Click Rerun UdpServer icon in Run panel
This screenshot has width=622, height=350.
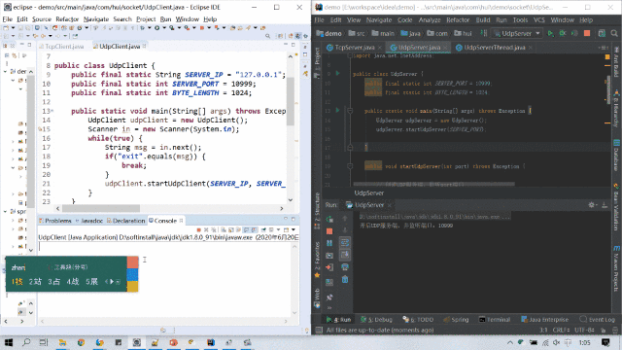point(329,219)
